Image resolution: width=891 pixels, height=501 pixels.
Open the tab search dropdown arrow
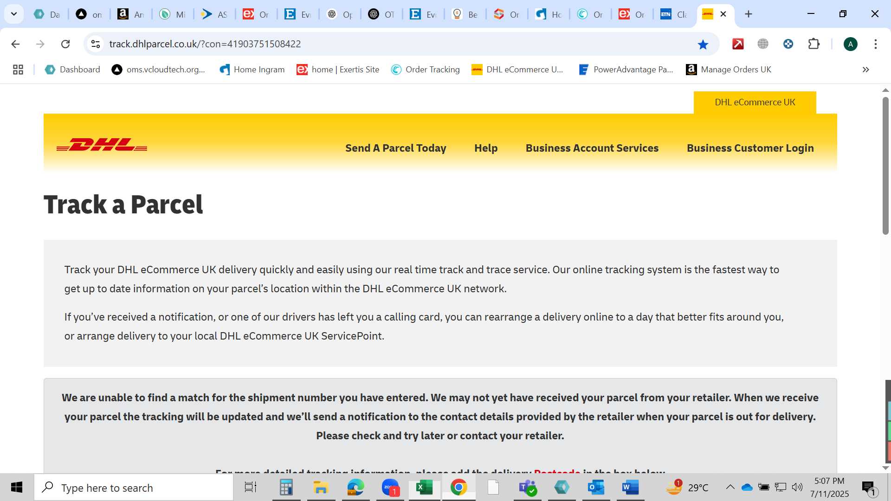(14, 14)
